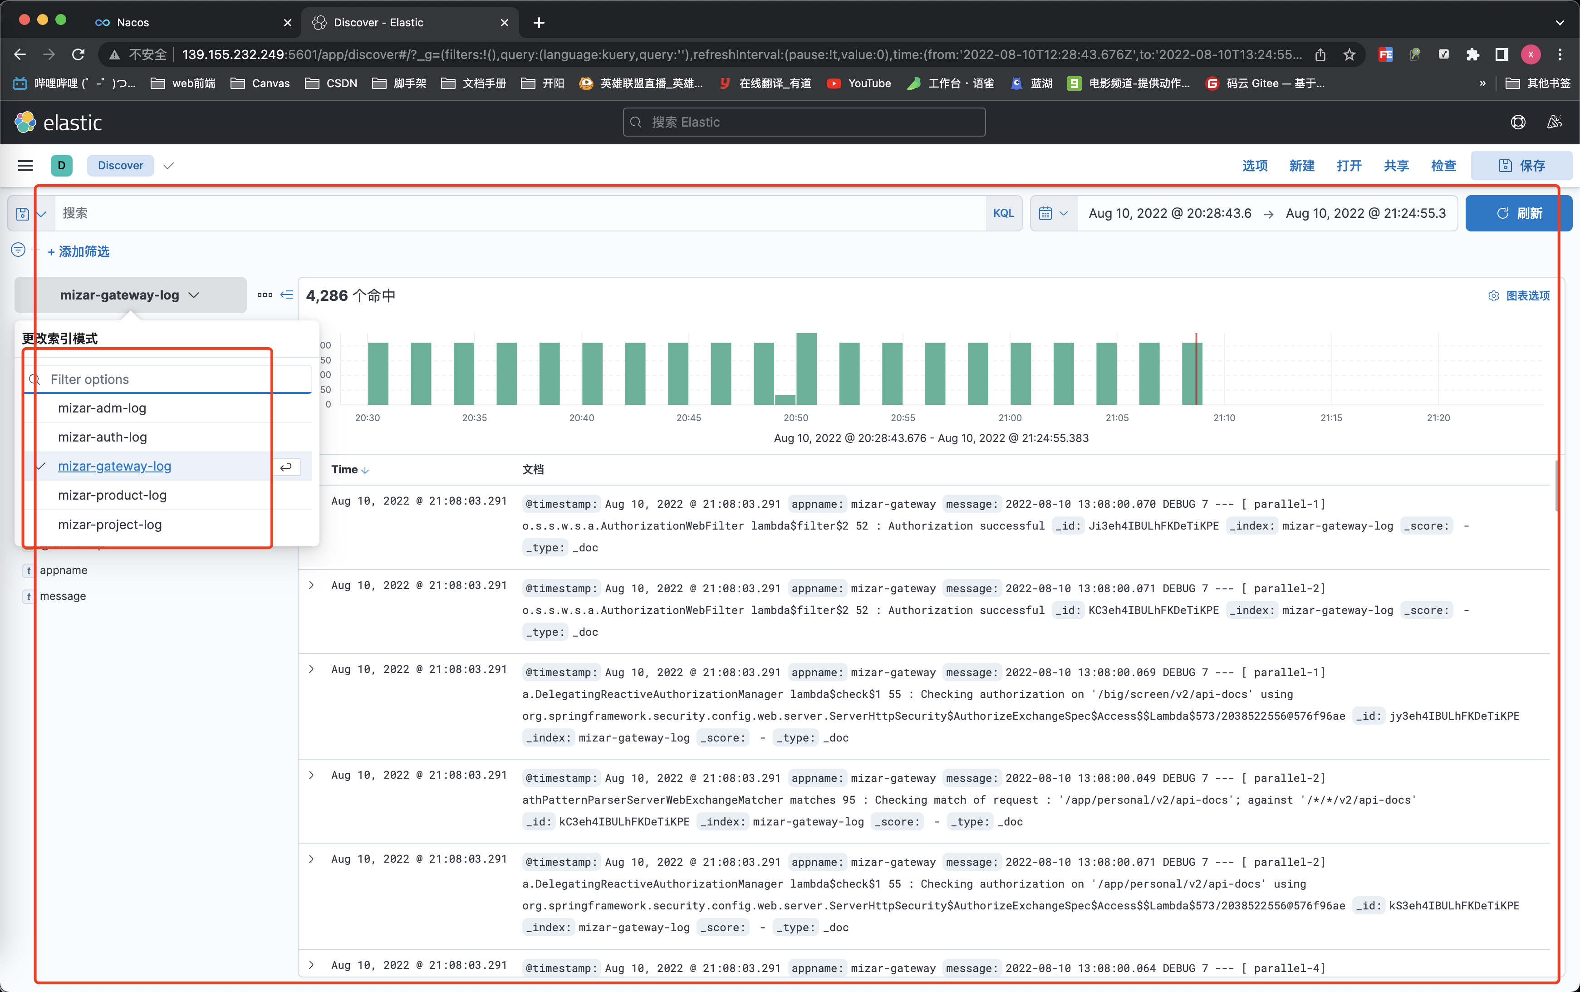Expand the Discover breadcrumb chevron
1580x992 pixels.
(x=168, y=165)
